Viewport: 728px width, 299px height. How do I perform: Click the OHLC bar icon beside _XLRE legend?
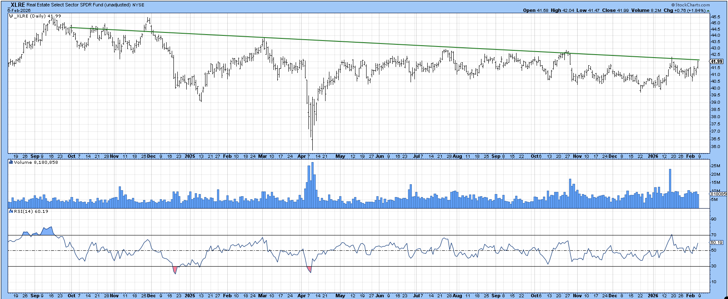11,16
